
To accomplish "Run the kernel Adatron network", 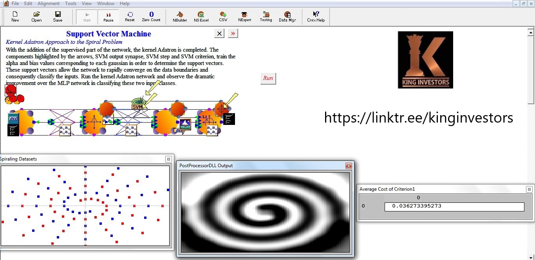I will pos(268,78).
